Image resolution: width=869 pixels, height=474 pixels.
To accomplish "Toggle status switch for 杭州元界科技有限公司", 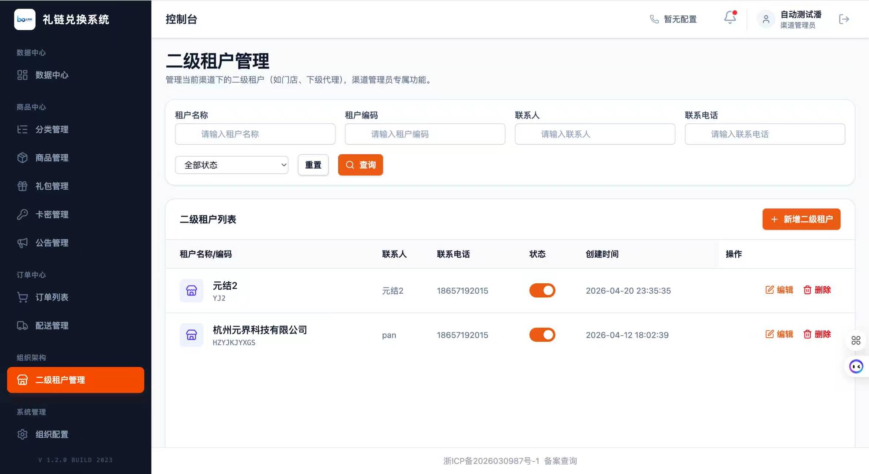I will click(542, 335).
